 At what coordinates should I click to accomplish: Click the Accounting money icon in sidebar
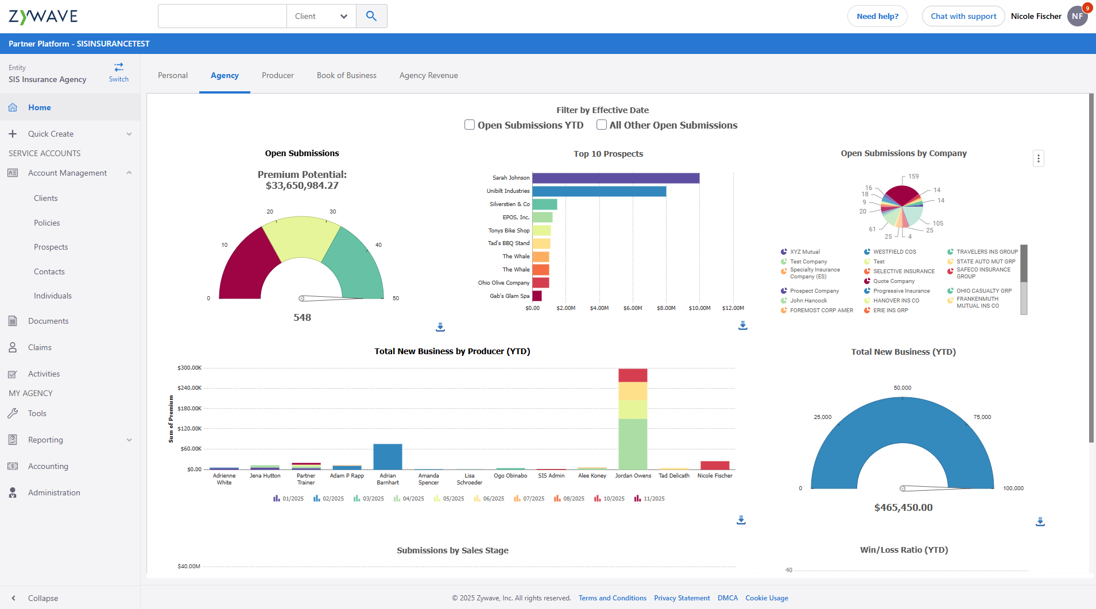(x=13, y=466)
